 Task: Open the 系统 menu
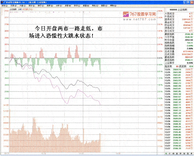[x=5, y=6]
